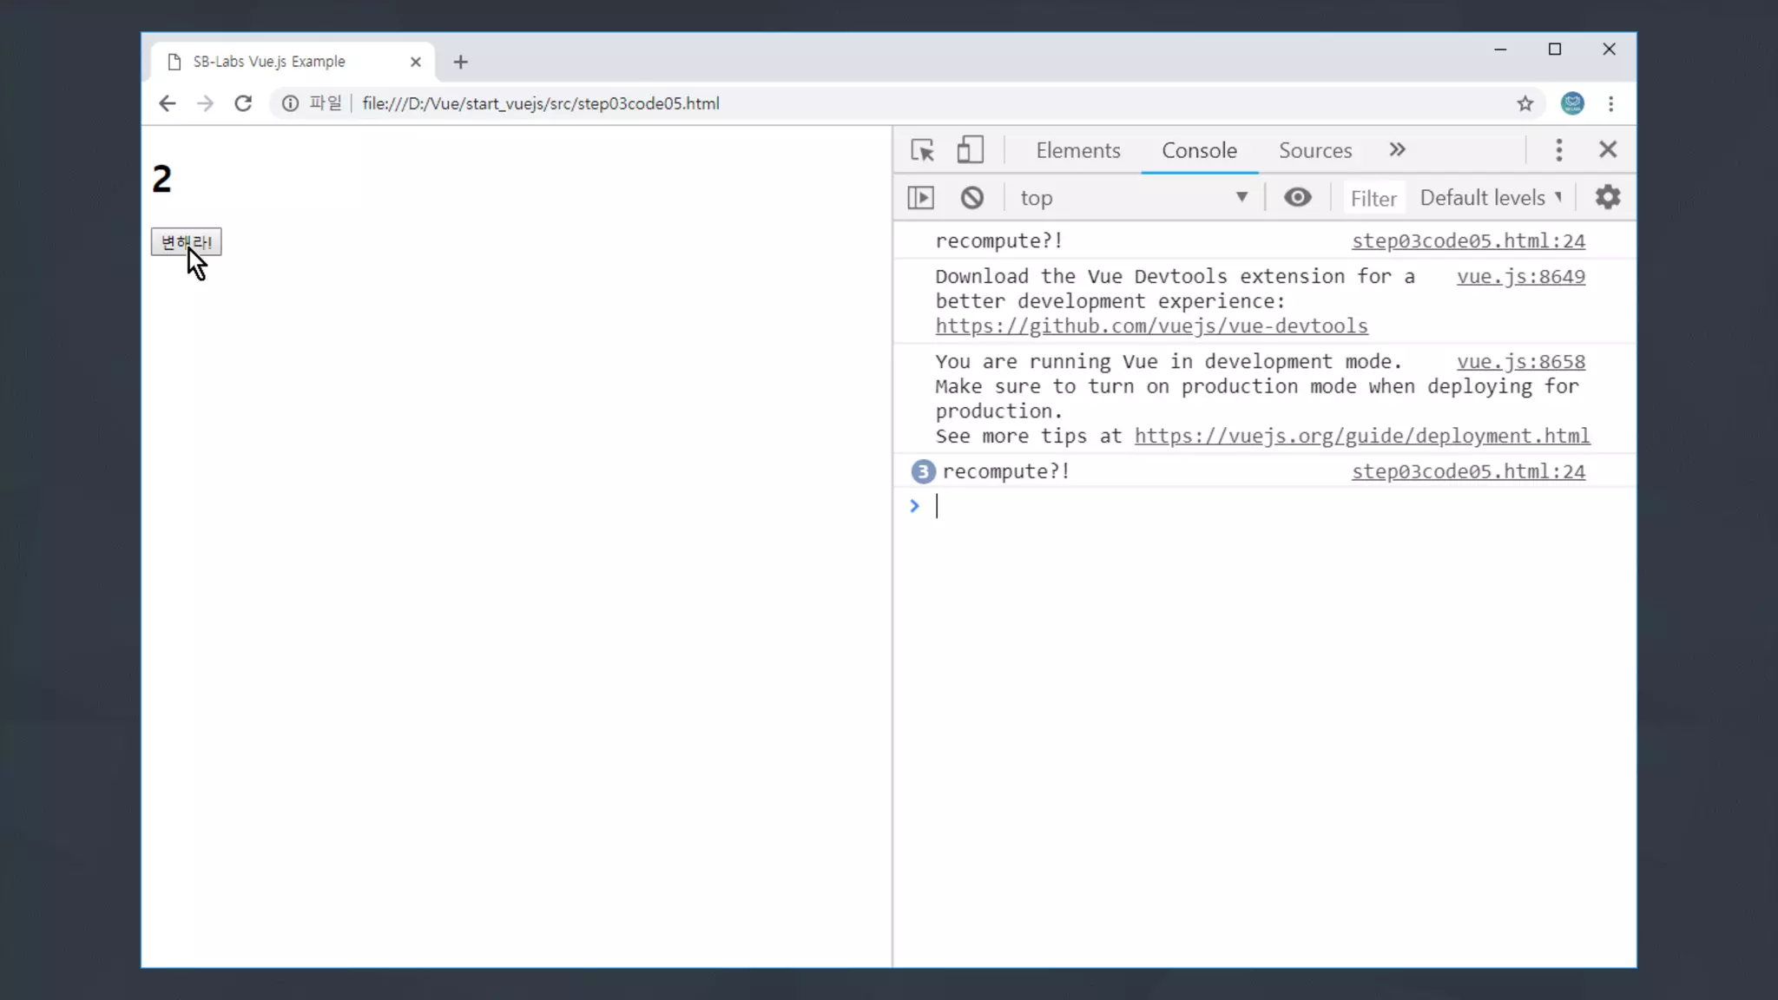Viewport: 1778px width, 1000px height.
Task: Open the Default levels dropdown
Action: (1490, 198)
